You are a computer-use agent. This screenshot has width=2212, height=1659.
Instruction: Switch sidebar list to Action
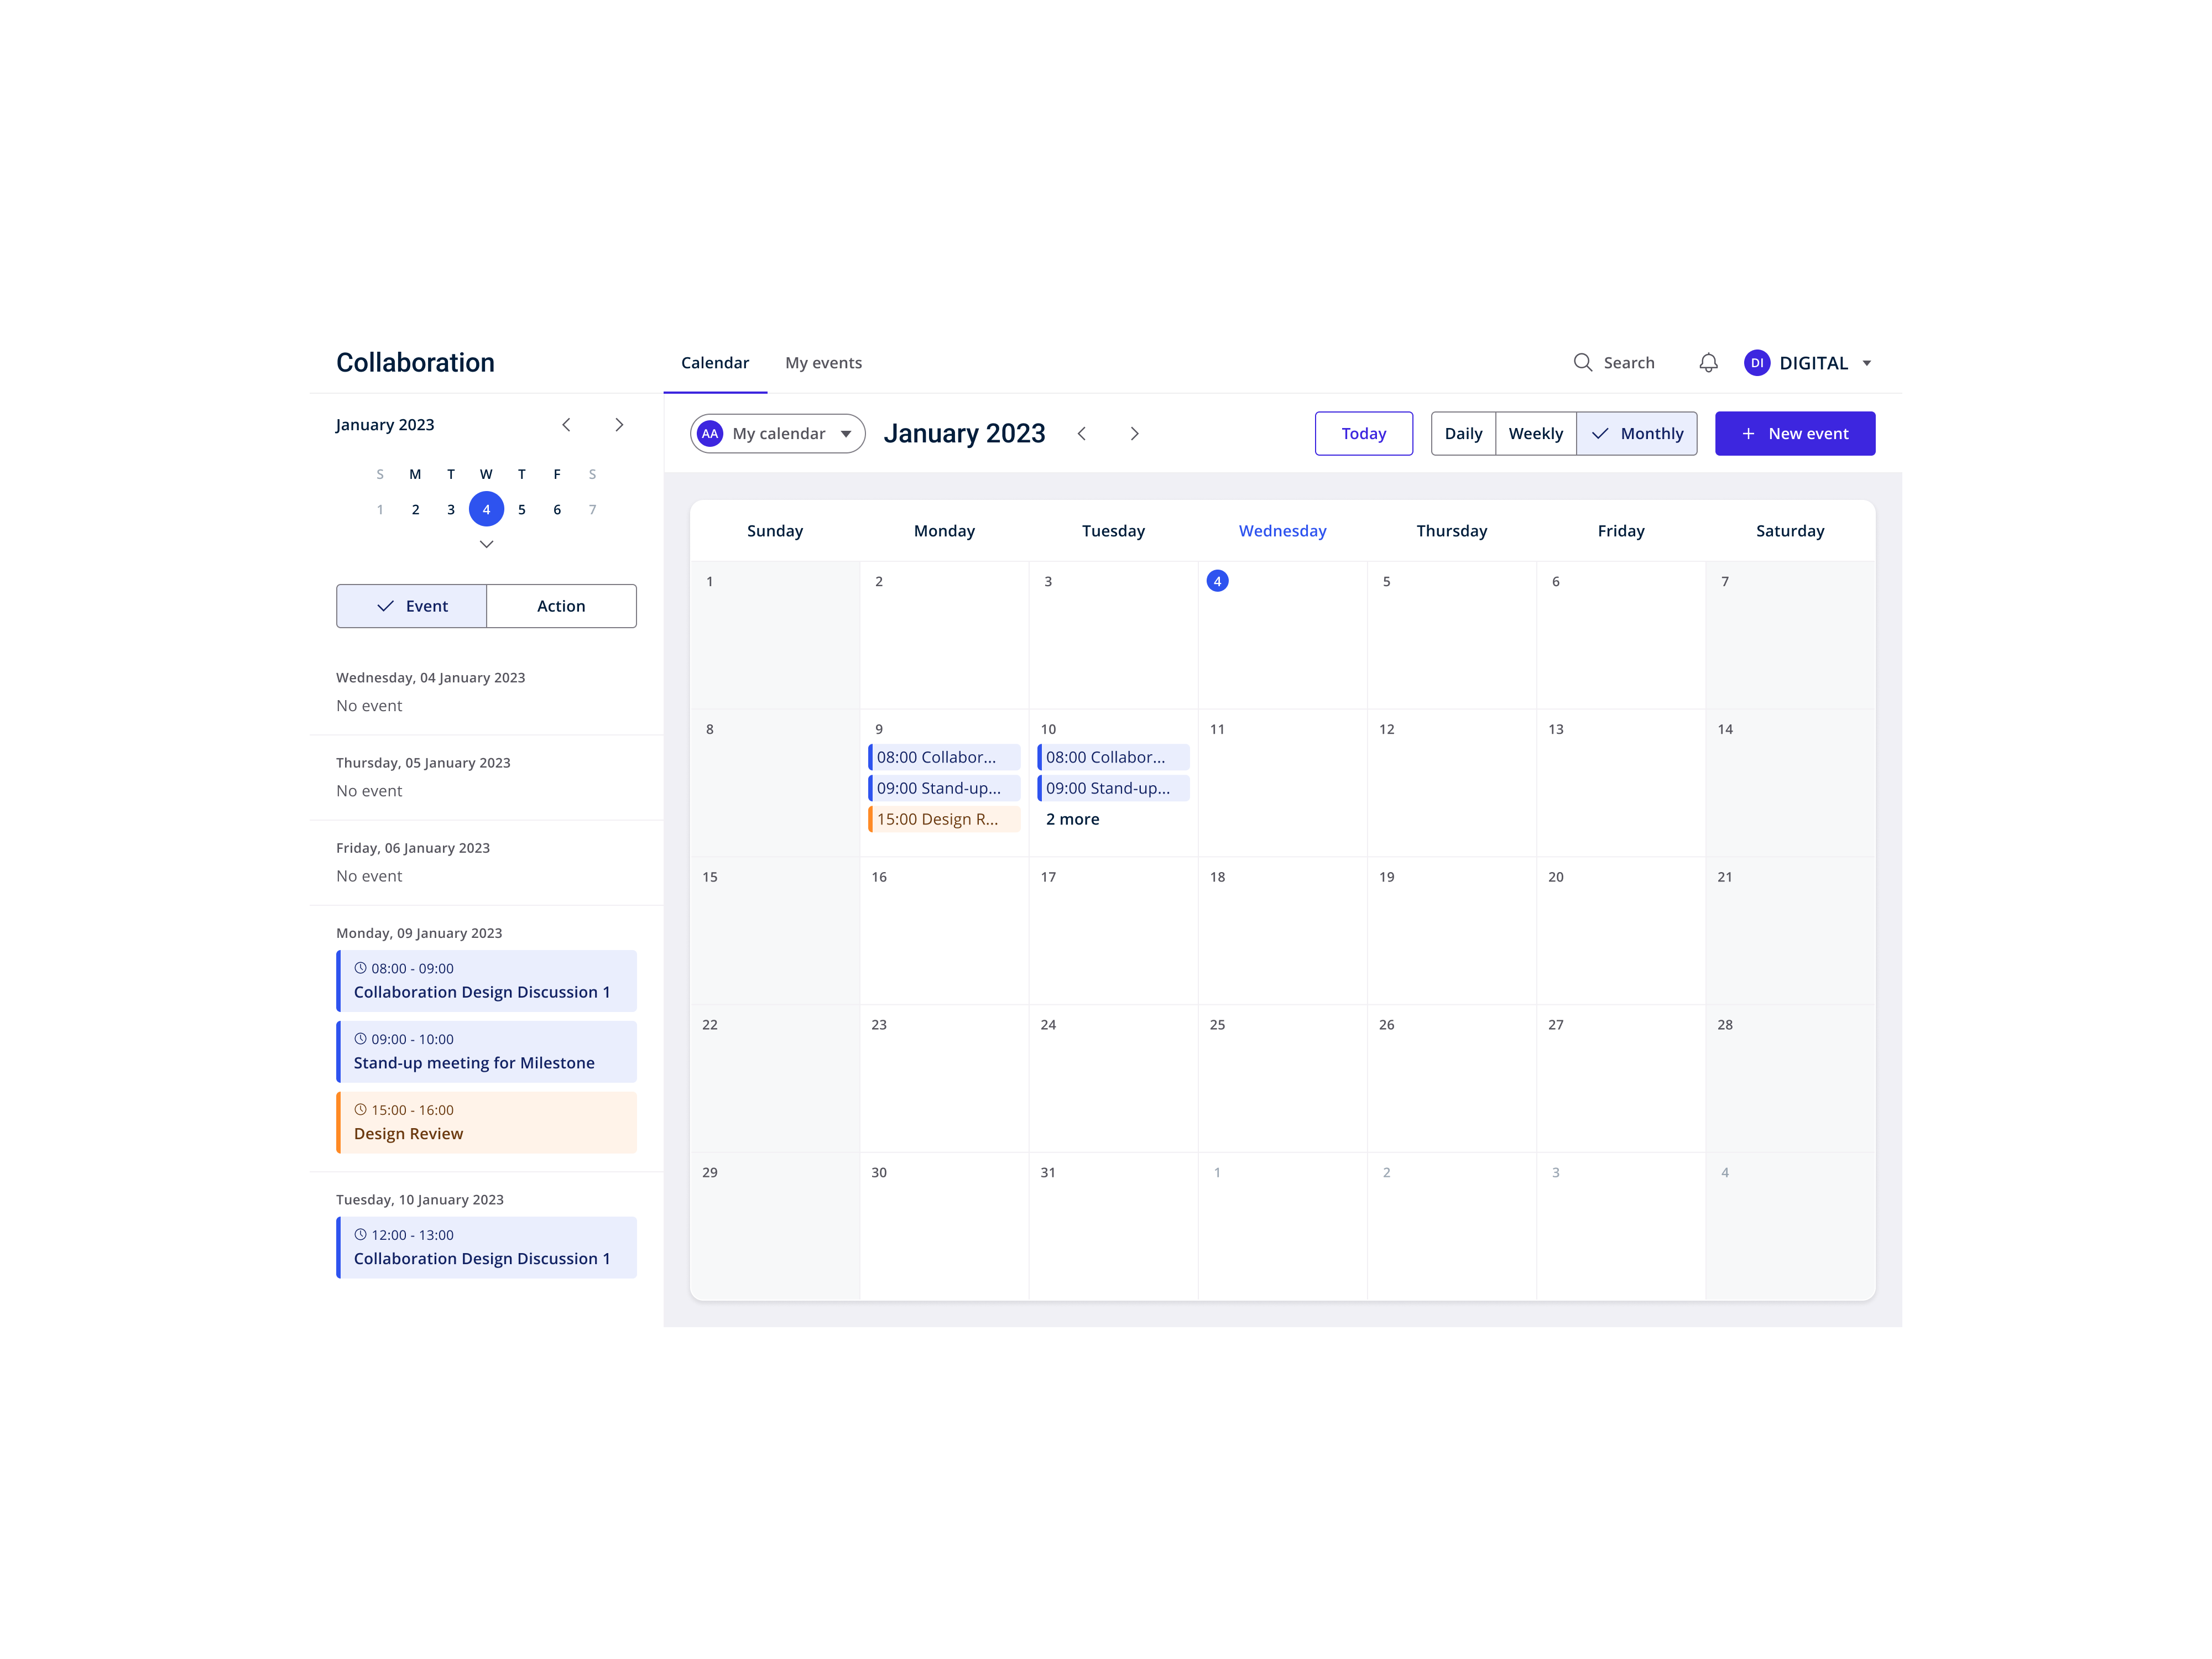pos(561,606)
